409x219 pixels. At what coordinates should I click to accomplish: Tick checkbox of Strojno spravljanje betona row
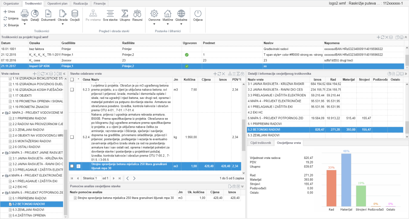tap(72, 166)
